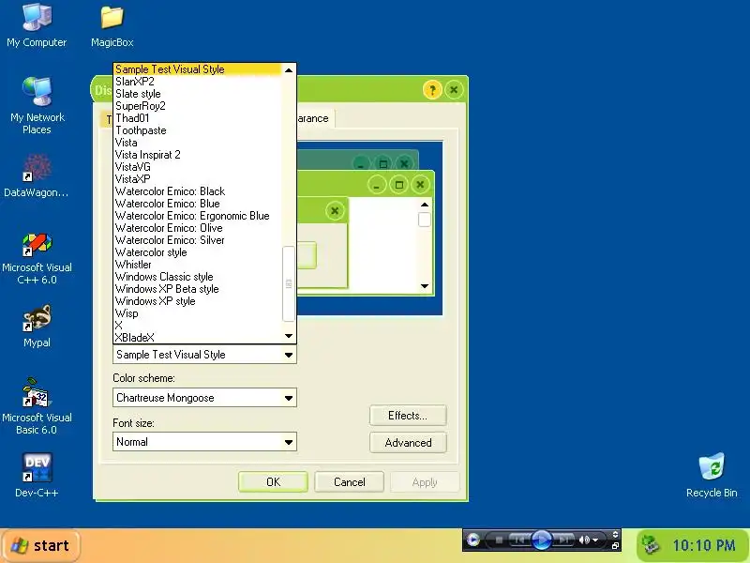Select Watercolor Emico: Blue
Viewport: 750px width, 563px height.
198,204
